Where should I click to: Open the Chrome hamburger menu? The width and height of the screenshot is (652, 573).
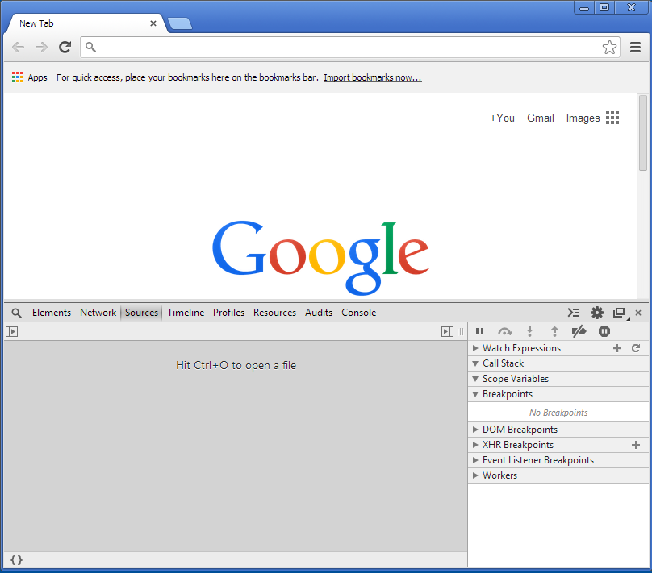635,48
